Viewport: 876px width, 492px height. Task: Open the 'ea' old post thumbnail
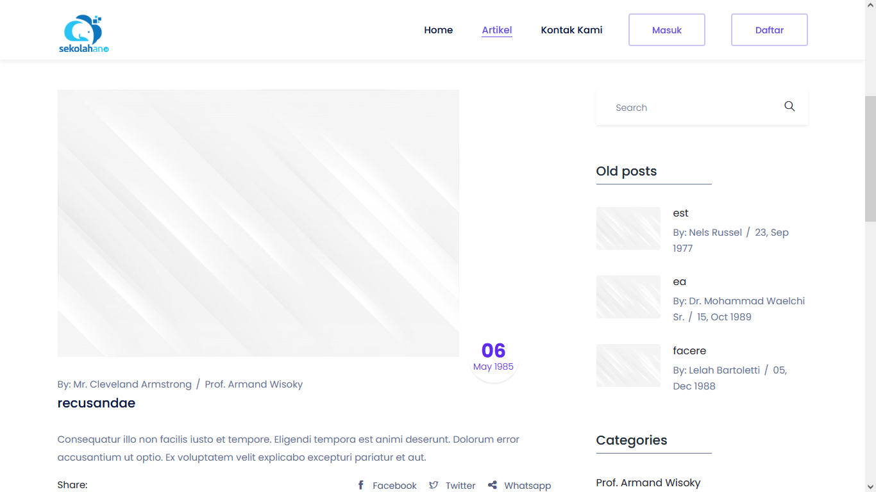[x=628, y=297]
